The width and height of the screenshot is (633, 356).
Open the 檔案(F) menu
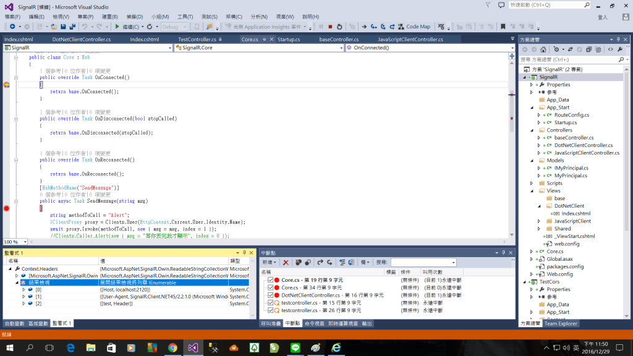coord(12,17)
